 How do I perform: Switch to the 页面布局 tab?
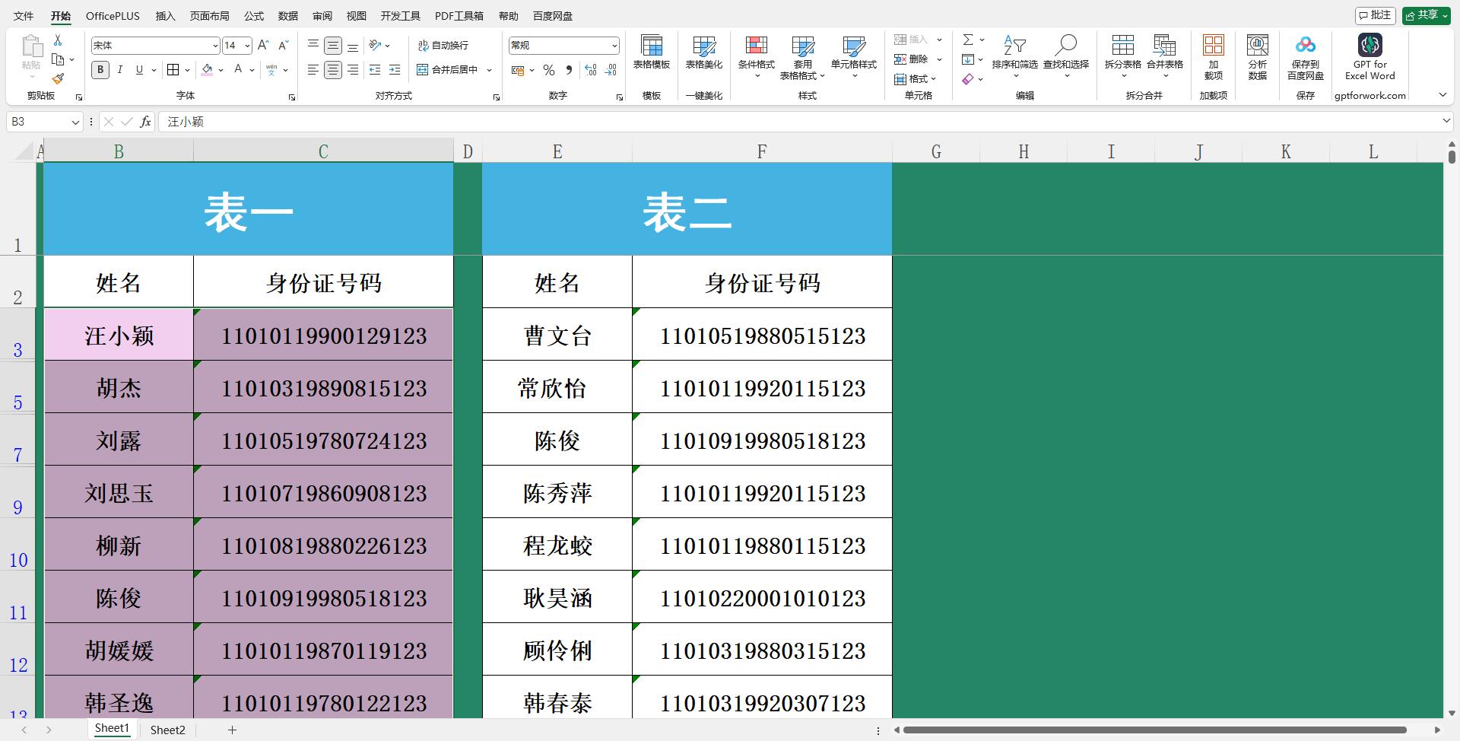209,15
